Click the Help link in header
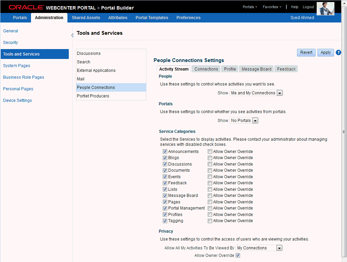 click(295, 7)
